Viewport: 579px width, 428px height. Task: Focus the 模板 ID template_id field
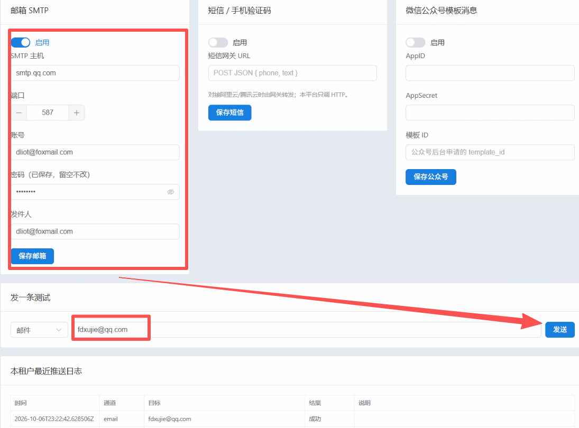pyautogui.click(x=490, y=152)
